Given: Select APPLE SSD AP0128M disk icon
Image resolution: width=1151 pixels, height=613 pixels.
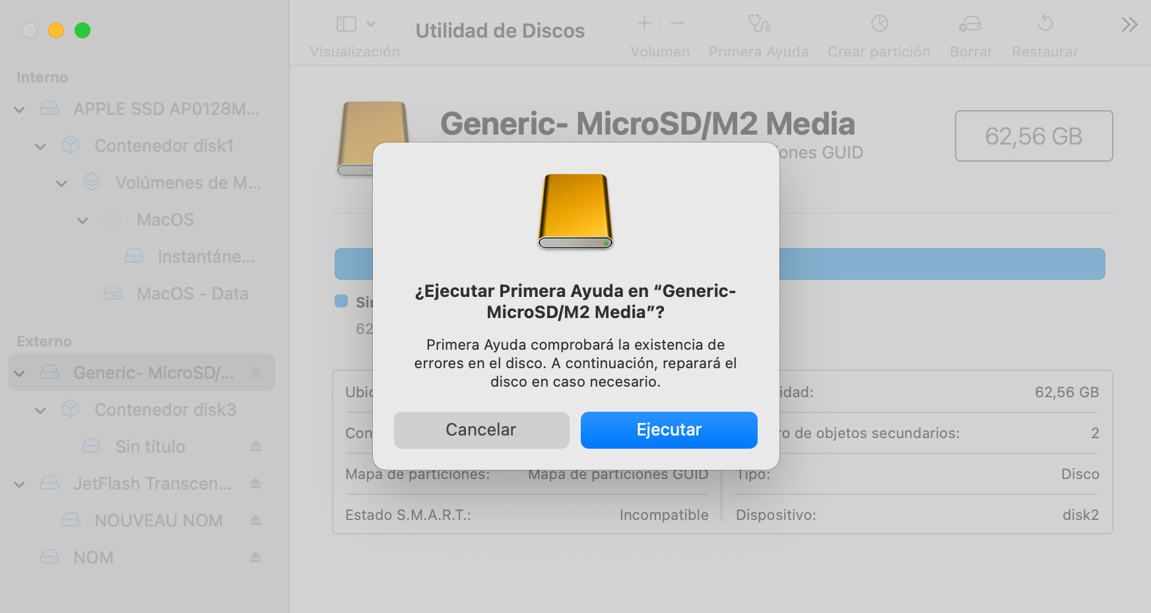Looking at the screenshot, I should (49, 108).
